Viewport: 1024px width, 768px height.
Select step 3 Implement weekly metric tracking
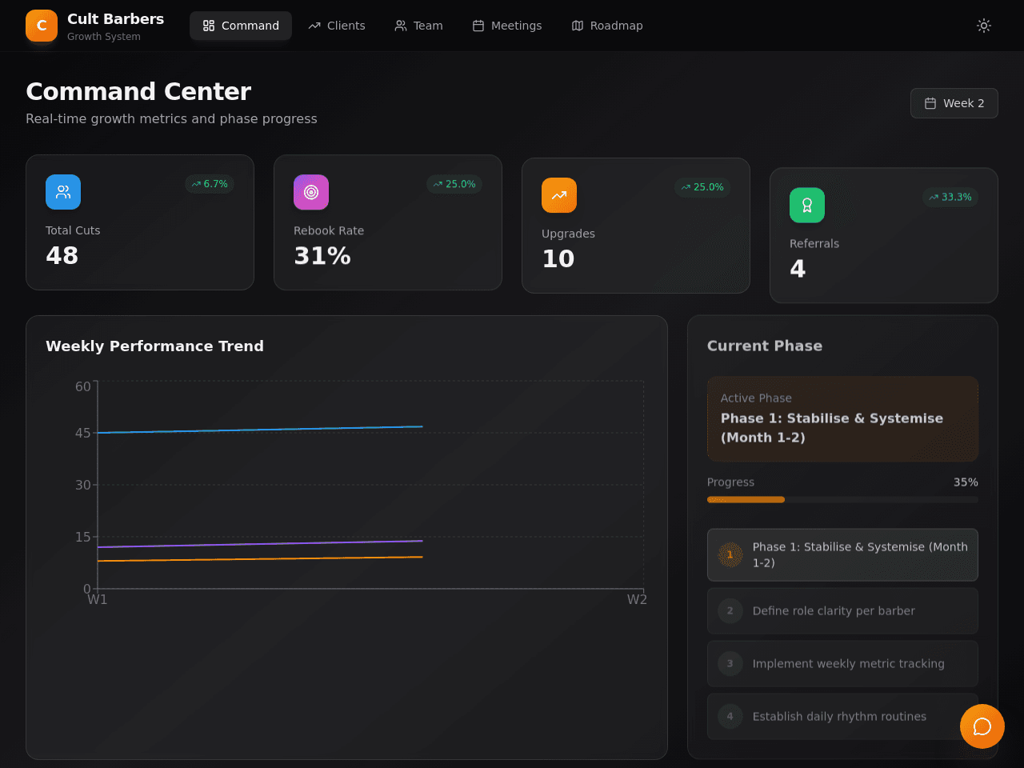(842, 664)
